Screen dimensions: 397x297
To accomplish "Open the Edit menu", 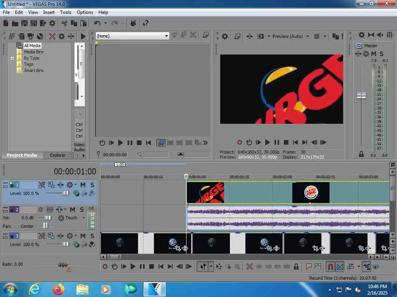I will click(19, 12).
